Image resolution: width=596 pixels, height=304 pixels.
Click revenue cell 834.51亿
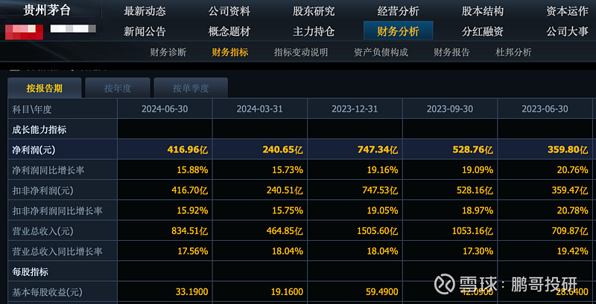188,231
